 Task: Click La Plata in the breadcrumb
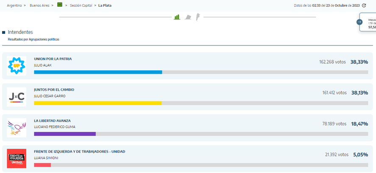tap(105, 5)
